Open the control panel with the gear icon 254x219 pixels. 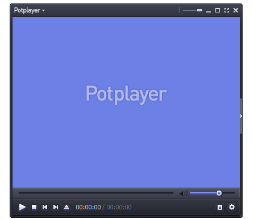[x=232, y=207]
